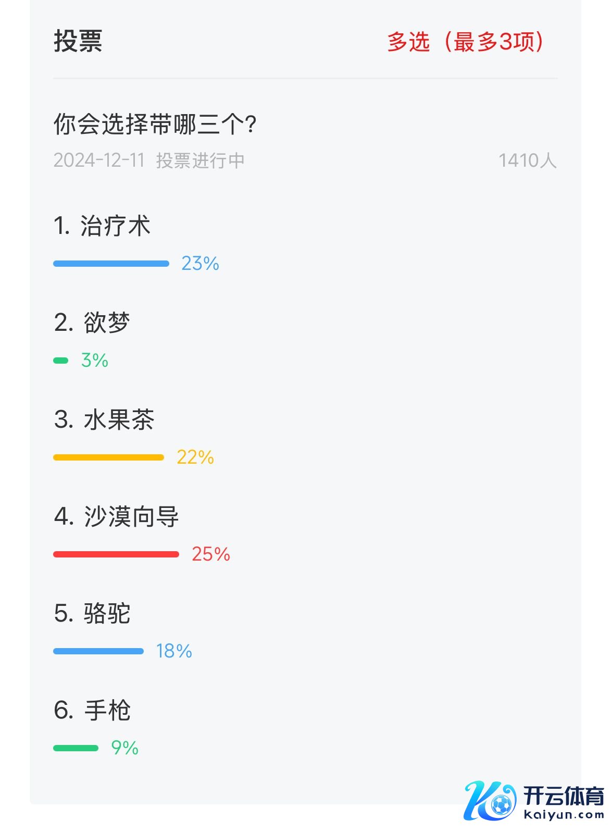
Task: Click the blue 23% progress bar
Action: [111, 264]
